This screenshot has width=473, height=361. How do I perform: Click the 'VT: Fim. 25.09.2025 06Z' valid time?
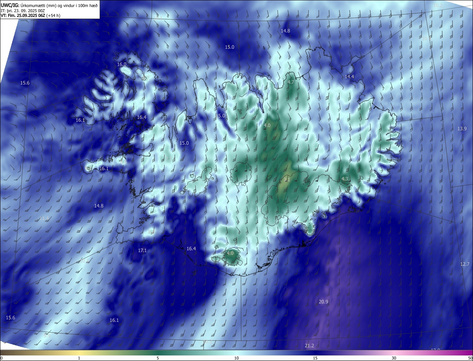coord(23,16)
